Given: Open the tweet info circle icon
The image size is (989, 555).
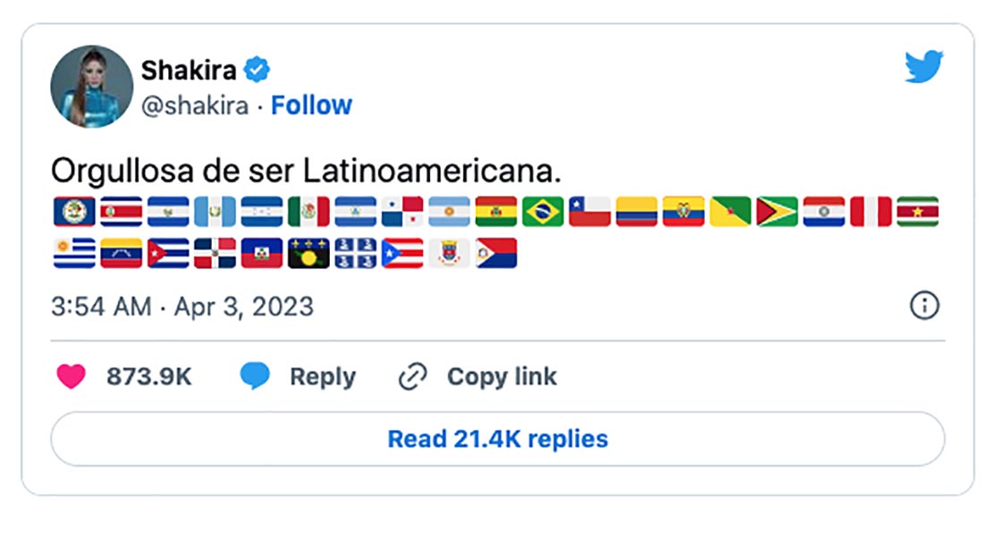Looking at the screenshot, I should pos(924,307).
